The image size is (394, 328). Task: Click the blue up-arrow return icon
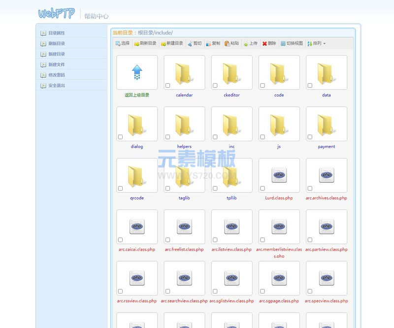(137, 72)
